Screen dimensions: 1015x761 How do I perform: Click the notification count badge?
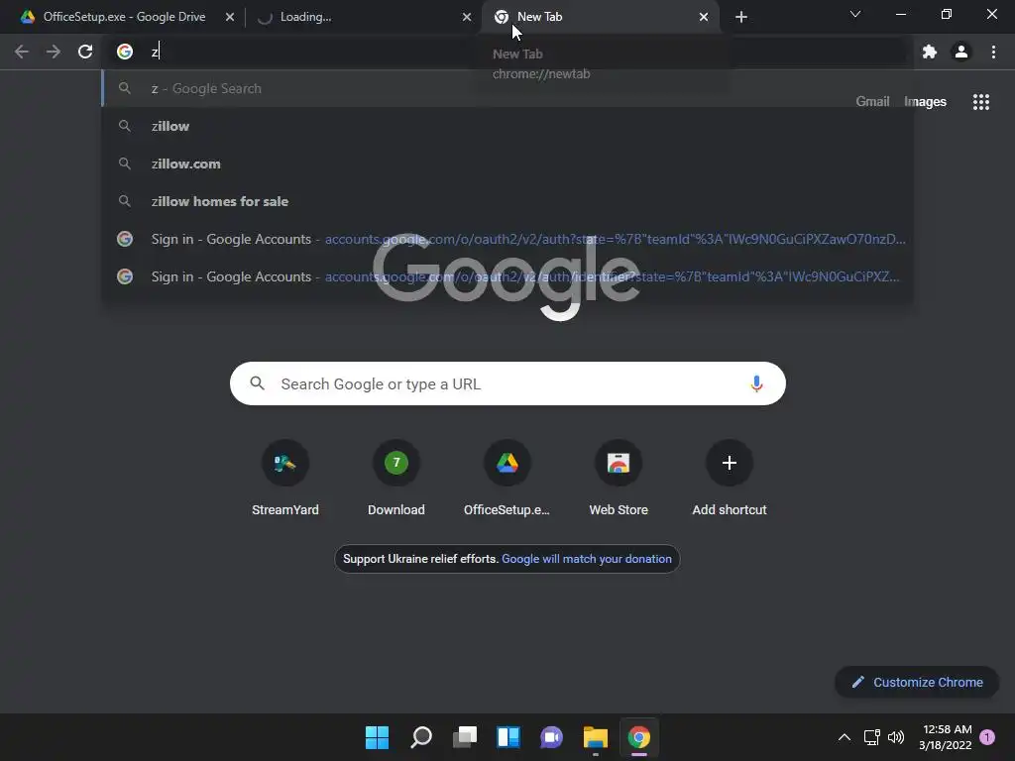point(987,737)
